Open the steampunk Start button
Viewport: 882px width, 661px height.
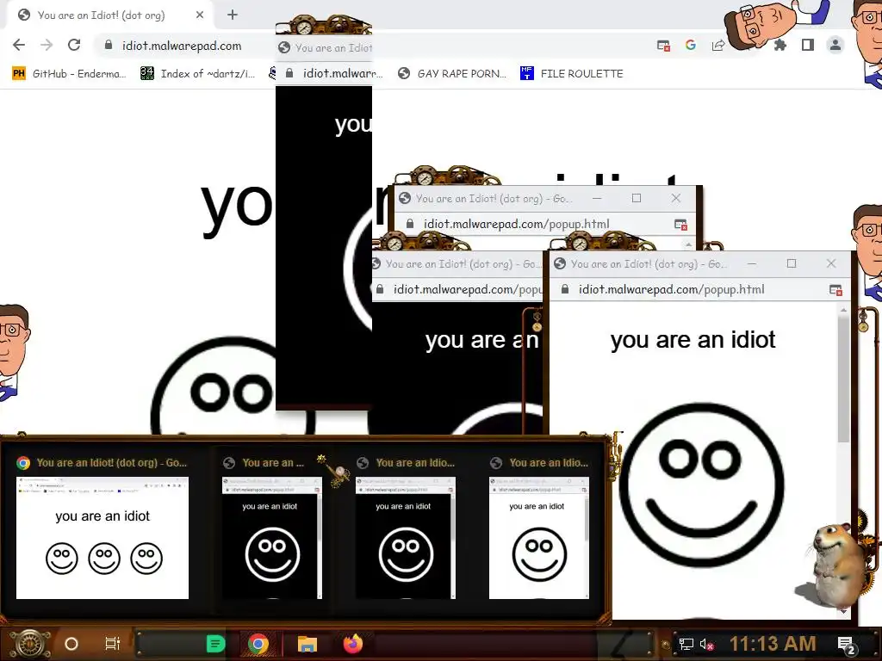[29, 644]
